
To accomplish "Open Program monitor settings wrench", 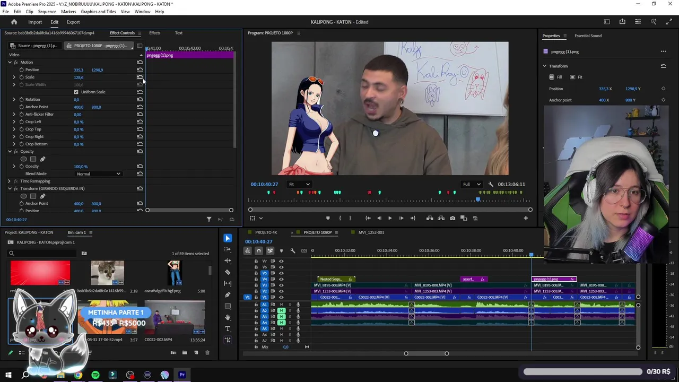I will coord(491,184).
